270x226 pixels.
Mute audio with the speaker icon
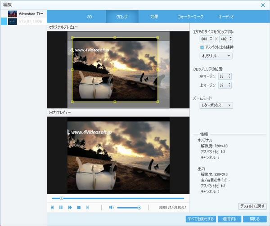(x=112, y=207)
